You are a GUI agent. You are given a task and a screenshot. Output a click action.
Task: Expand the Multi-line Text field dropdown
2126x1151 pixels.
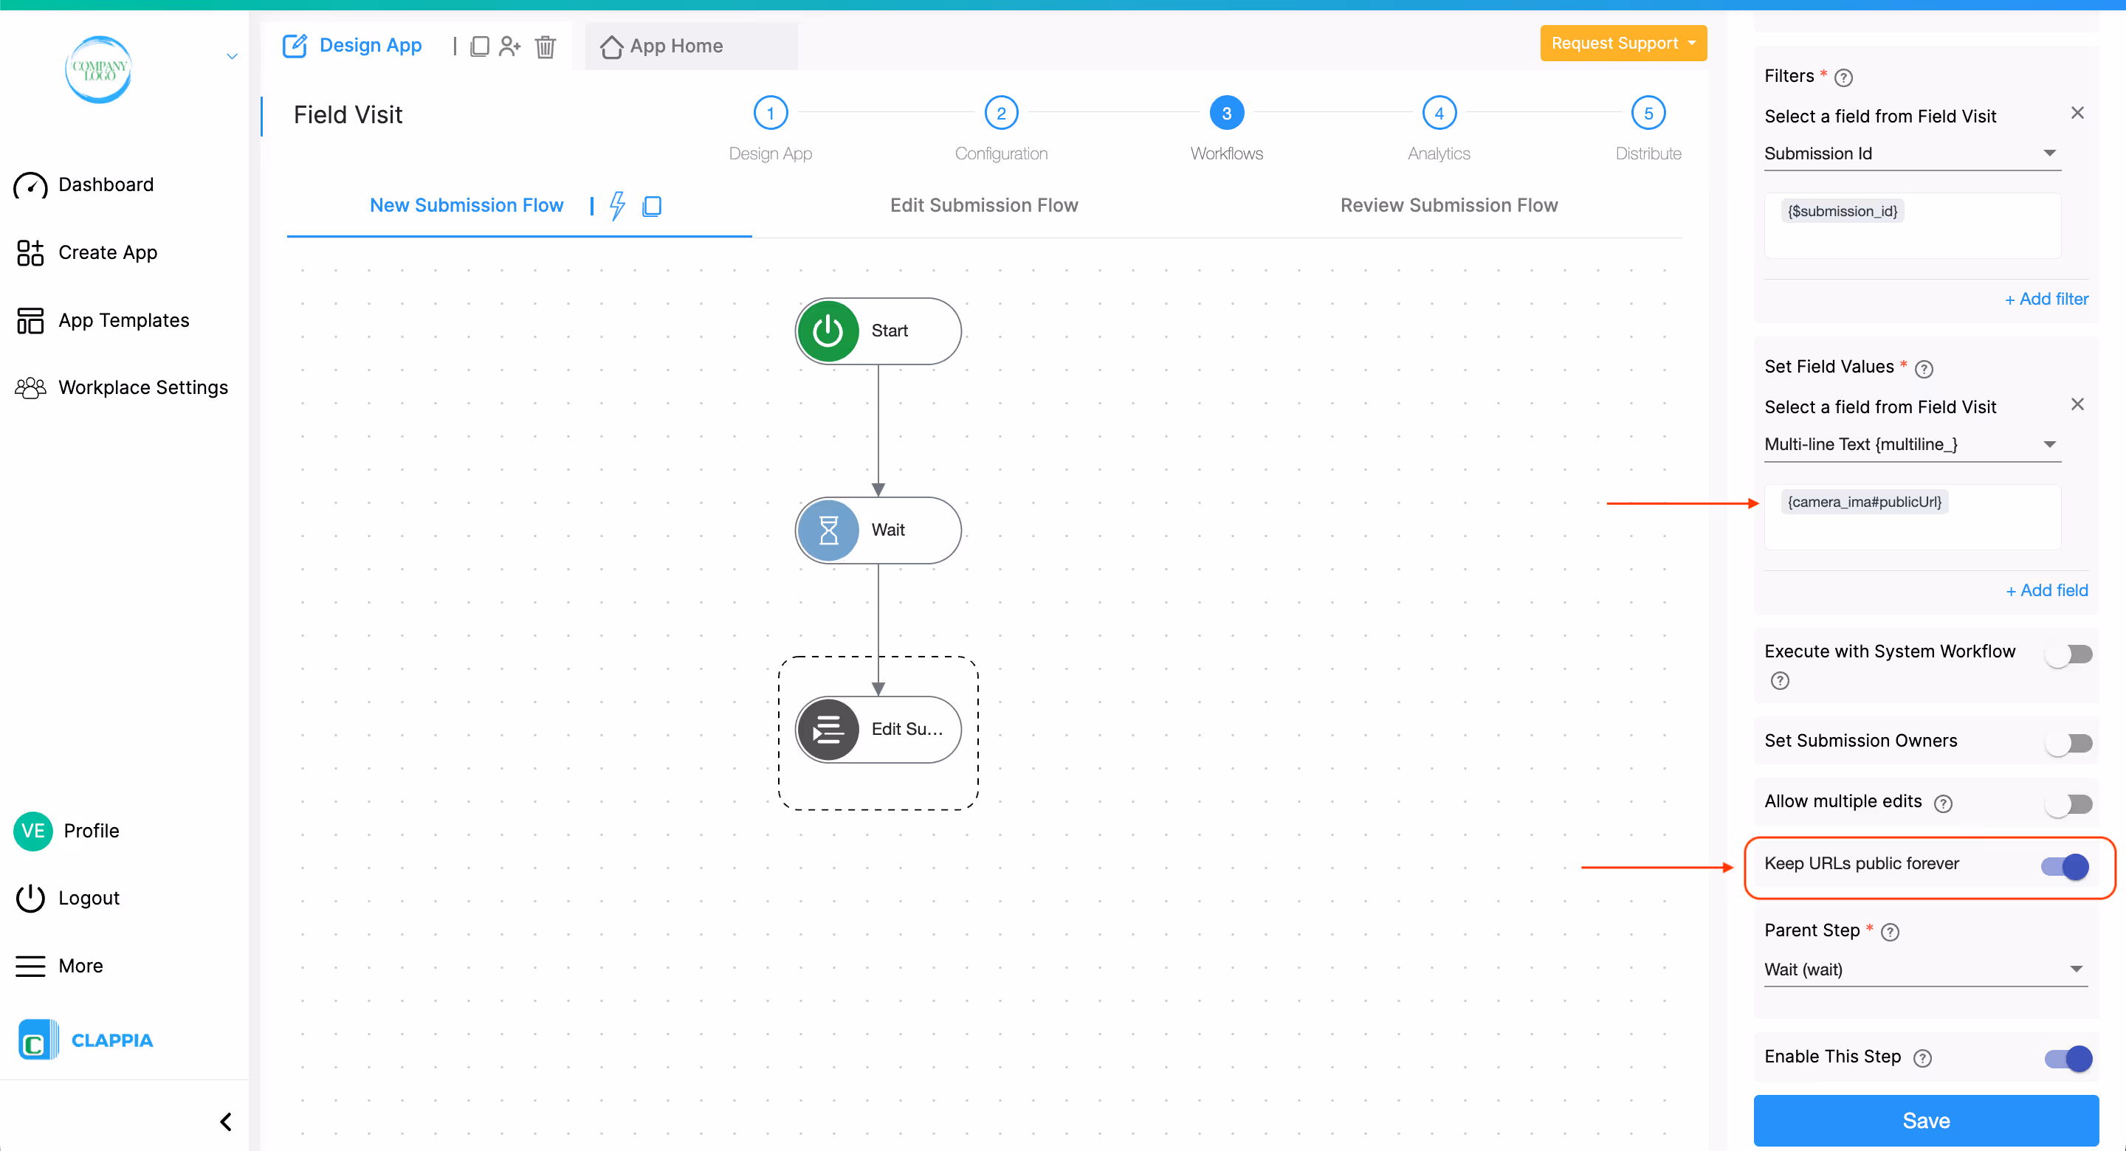(1911, 445)
